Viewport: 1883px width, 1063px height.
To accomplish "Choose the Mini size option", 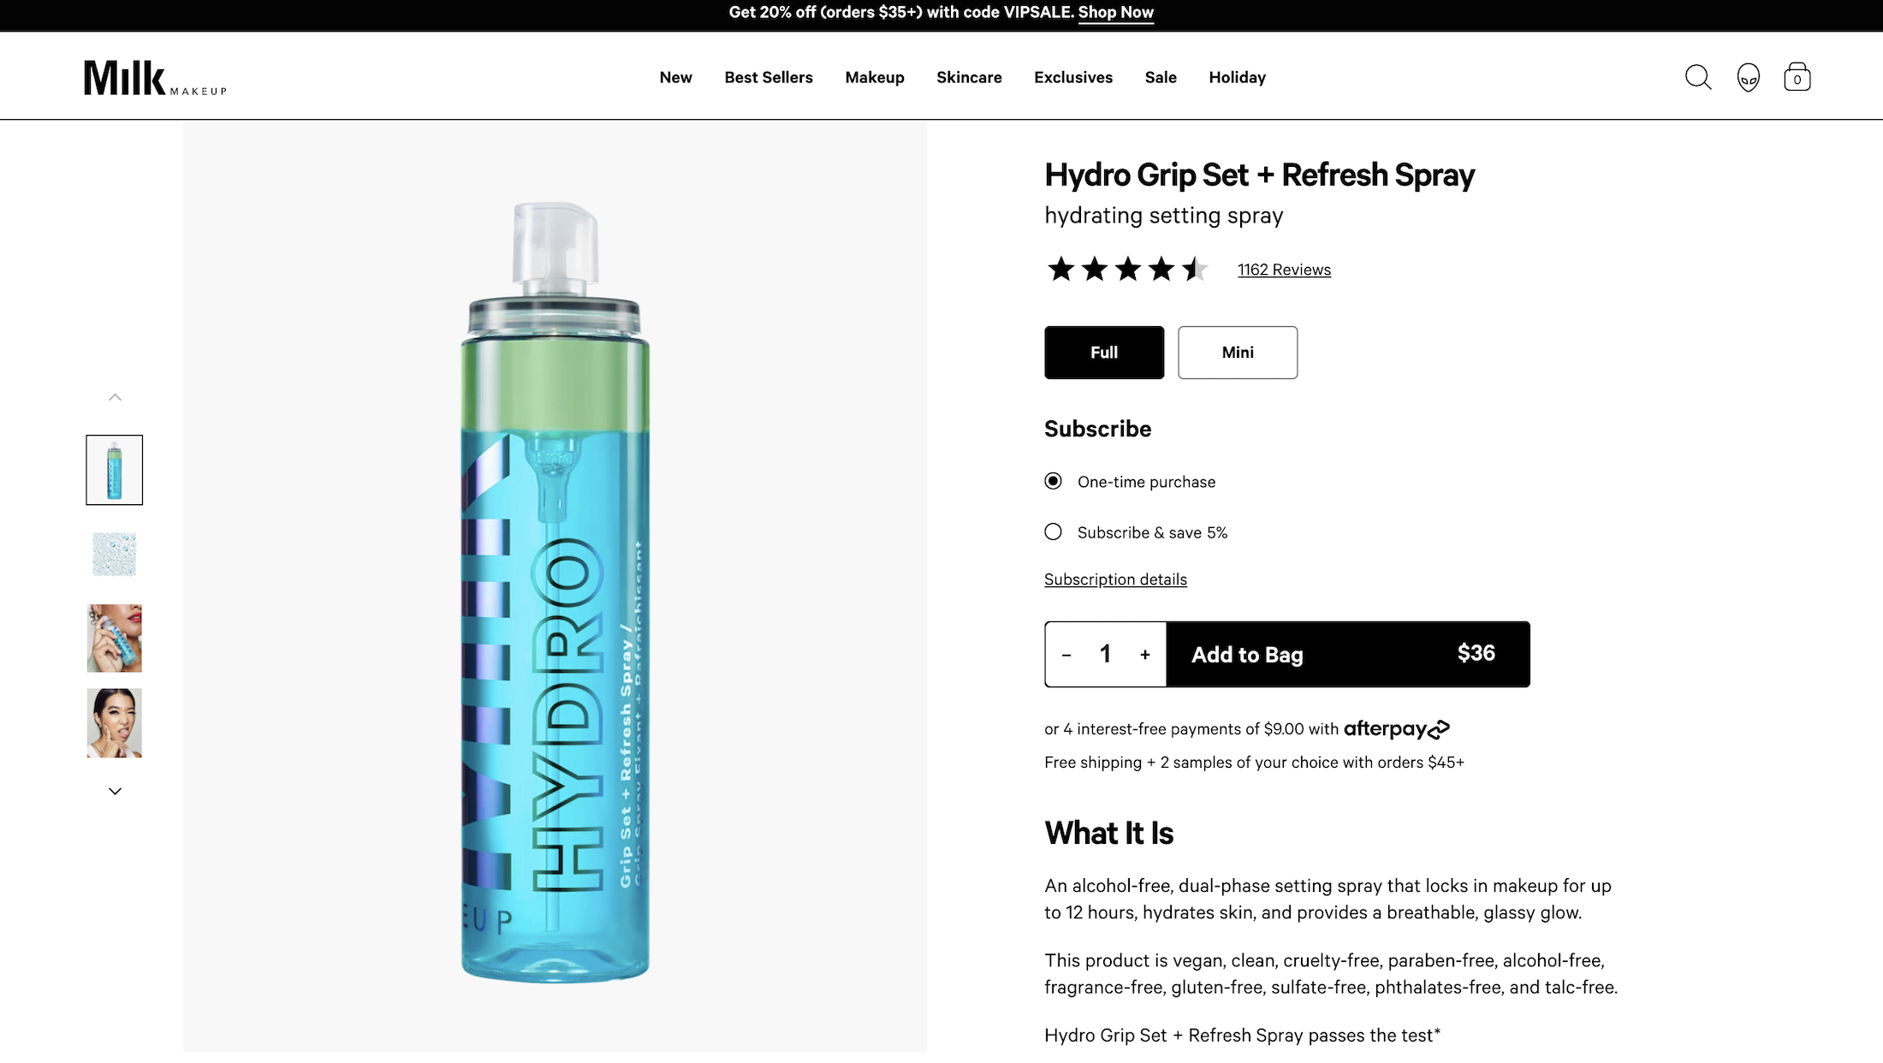I will [1237, 353].
